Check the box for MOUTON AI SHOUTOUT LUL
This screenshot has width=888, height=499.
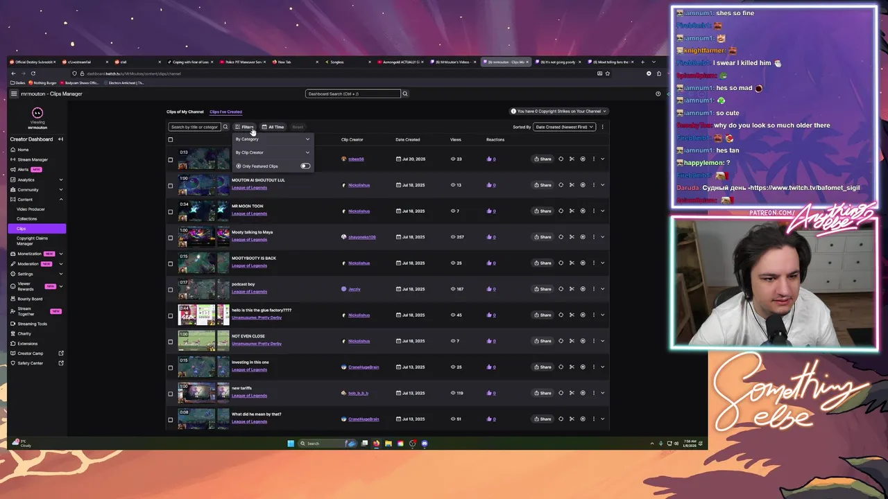click(171, 185)
